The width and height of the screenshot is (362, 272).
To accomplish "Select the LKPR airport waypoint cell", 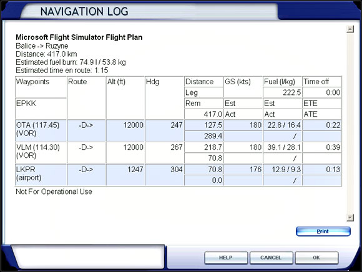I will coord(41,175).
